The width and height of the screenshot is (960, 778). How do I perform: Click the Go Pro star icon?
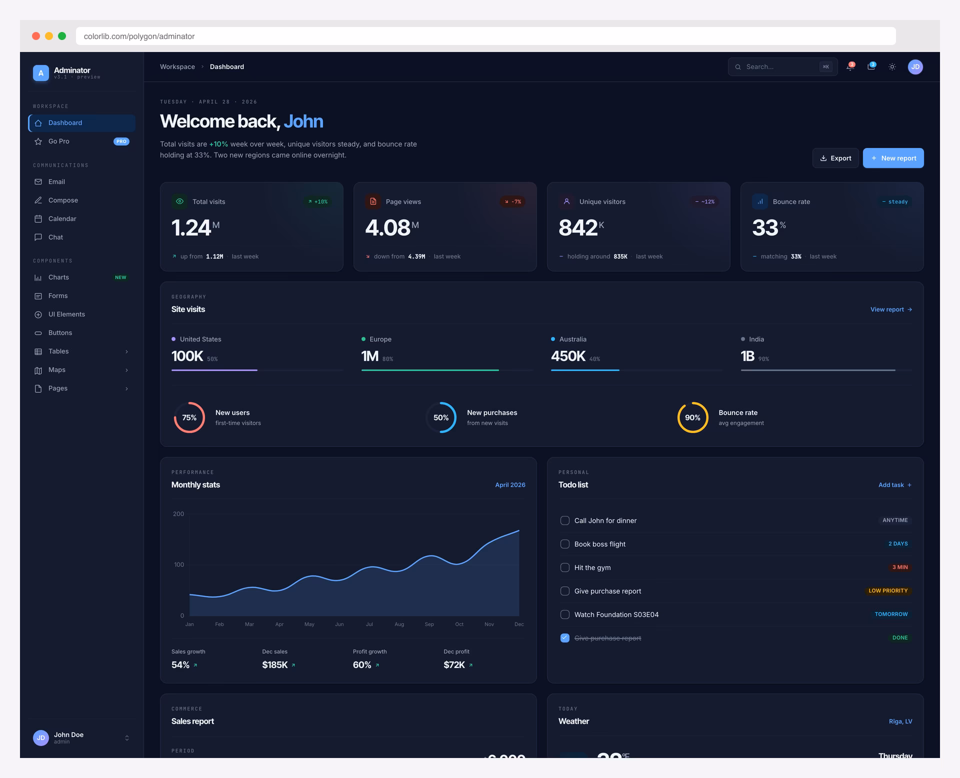point(38,141)
